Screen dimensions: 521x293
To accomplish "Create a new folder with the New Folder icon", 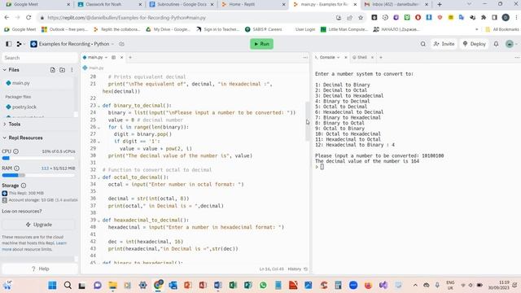I will point(62,70).
